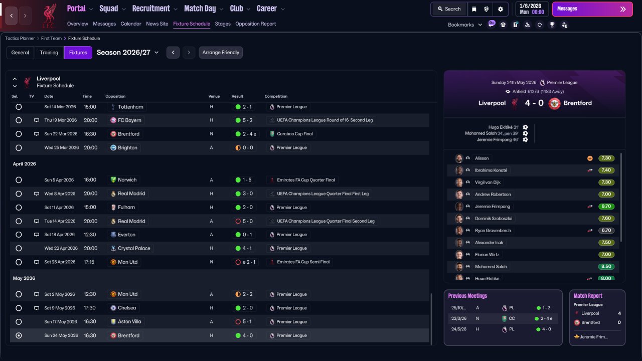The height and width of the screenshot is (361, 642).
Task: Open the world globe icon in header
Action: [x=487, y=9]
